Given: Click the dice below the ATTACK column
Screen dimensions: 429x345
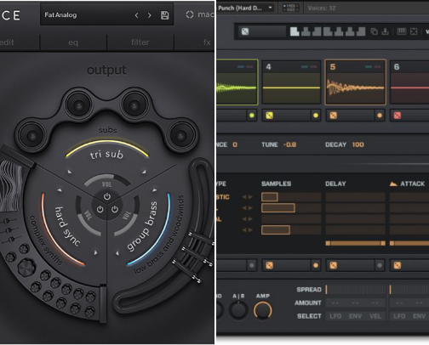Looking at the screenshot, I should [x=398, y=265].
